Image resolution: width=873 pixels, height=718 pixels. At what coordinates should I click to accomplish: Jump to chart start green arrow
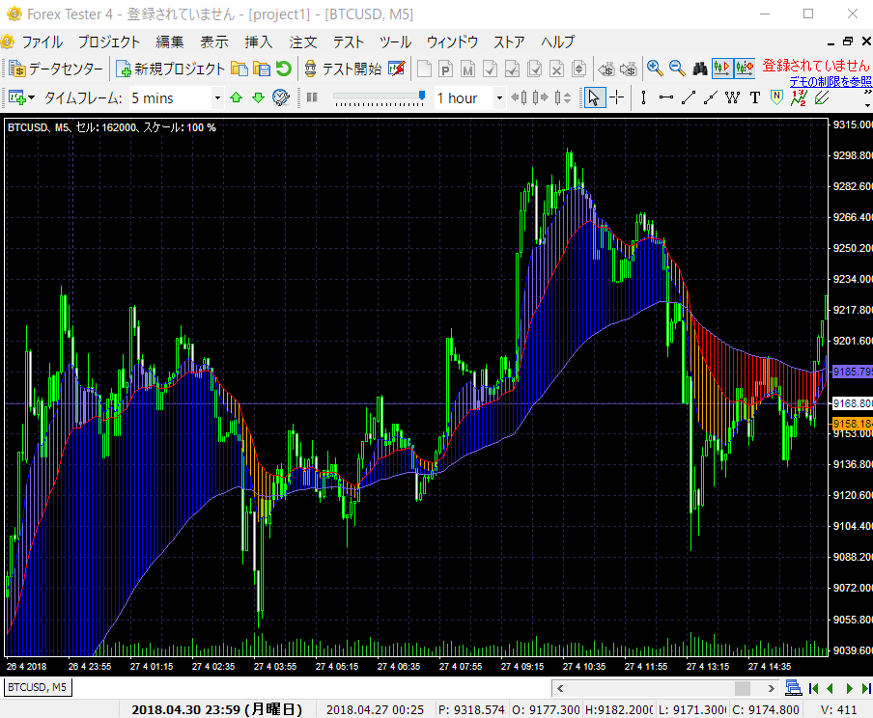813,688
